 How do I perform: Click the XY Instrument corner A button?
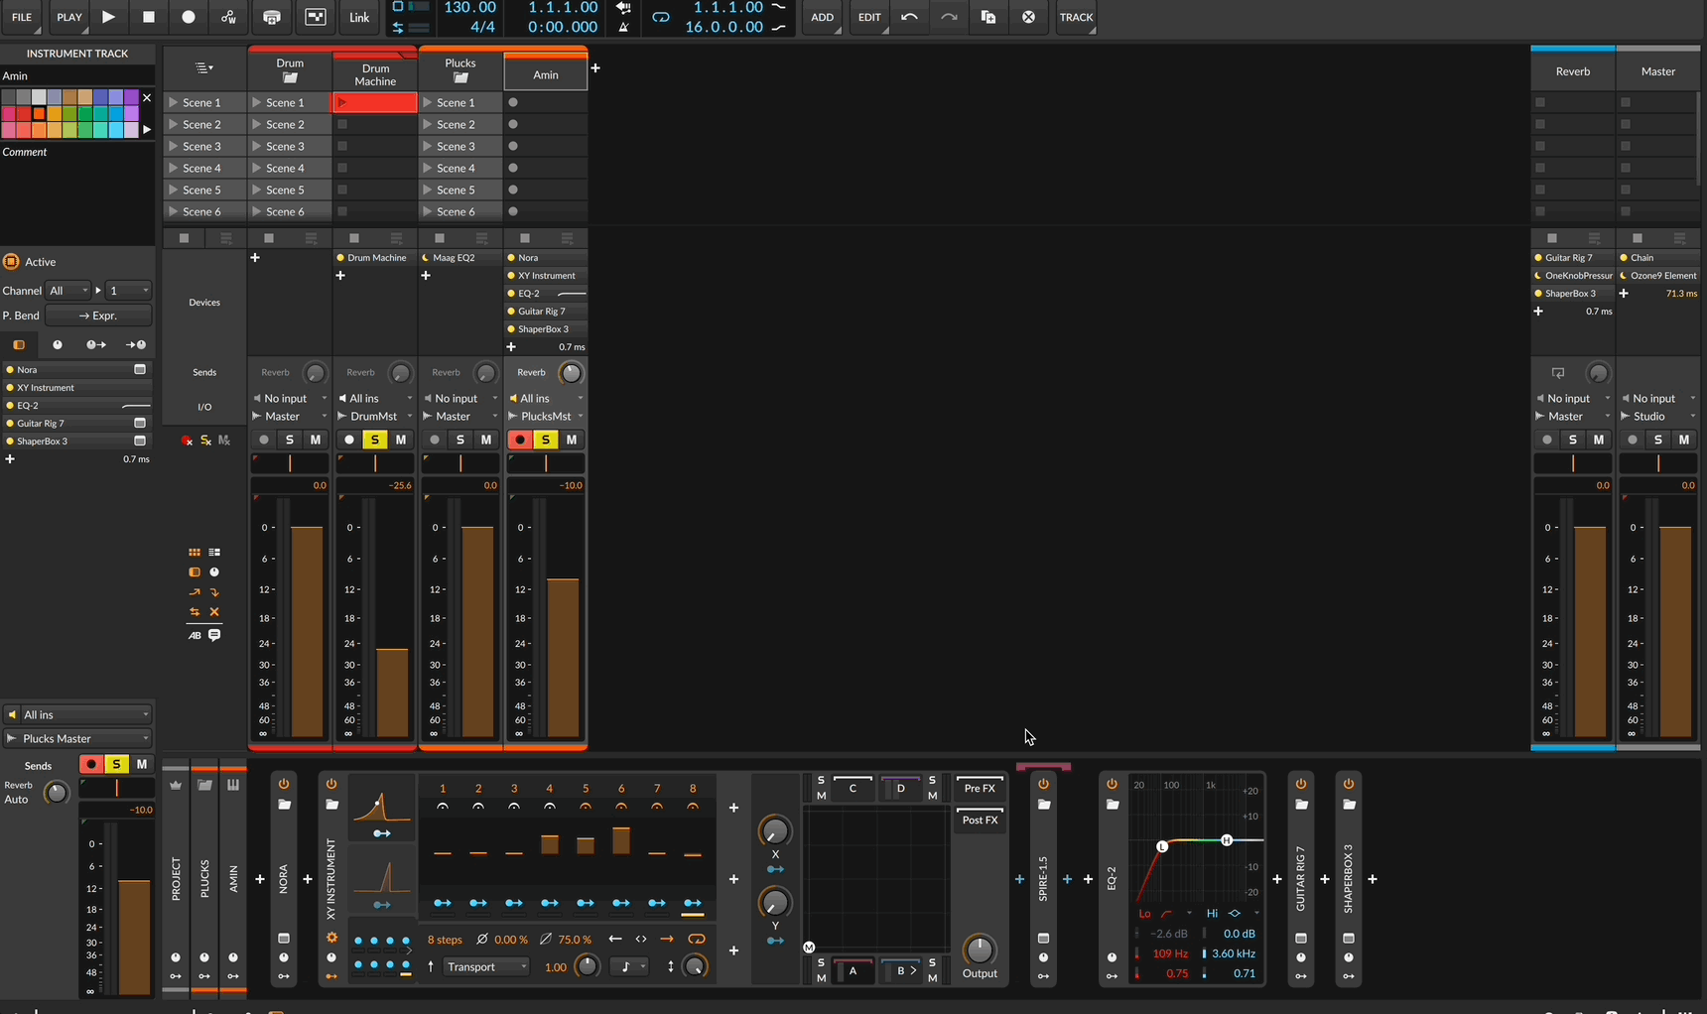point(853,971)
